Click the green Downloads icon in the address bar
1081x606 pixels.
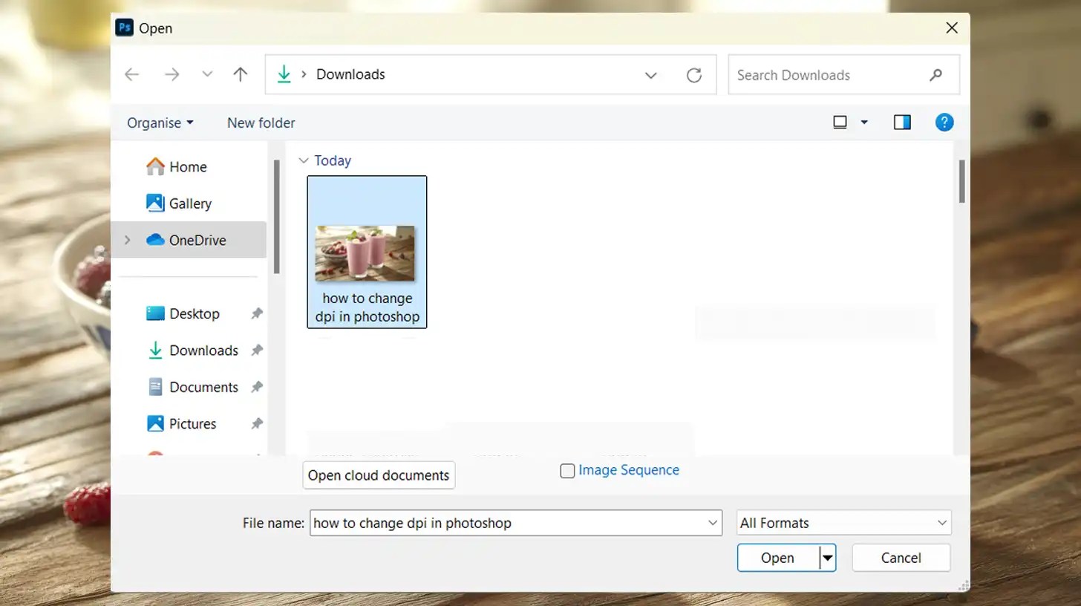(x=284, y=74)
